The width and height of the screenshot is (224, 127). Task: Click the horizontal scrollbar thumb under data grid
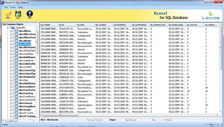(x=61, y=115)
